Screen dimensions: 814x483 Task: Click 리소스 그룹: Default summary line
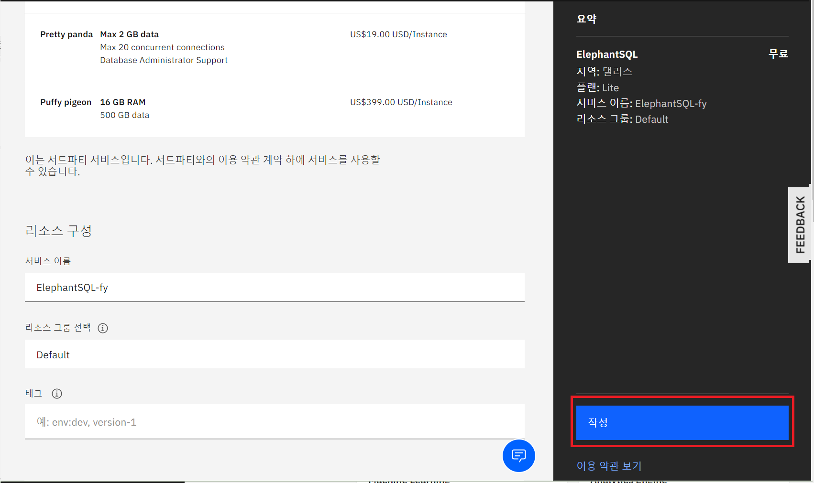point(622,119)
